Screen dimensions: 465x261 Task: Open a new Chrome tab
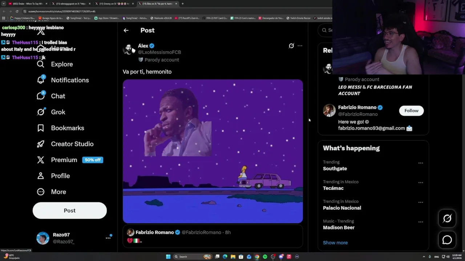pos(182,4)
